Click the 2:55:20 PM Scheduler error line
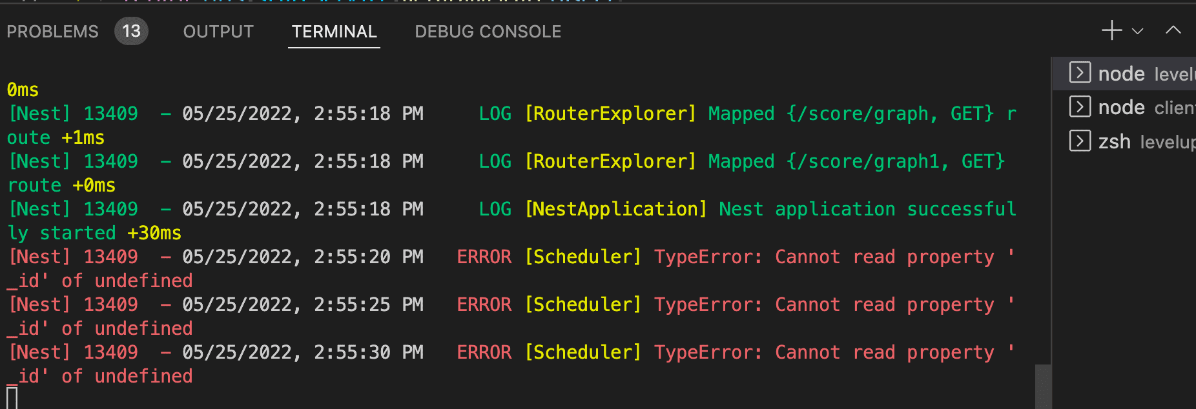The height and width of the screenshot is (409, 1196). pos(517,257)
